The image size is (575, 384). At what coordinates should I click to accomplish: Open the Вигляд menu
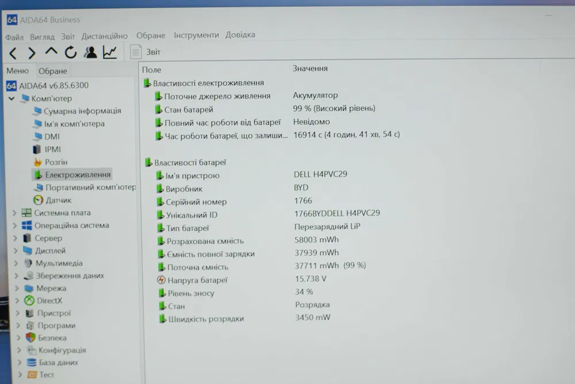42,37
